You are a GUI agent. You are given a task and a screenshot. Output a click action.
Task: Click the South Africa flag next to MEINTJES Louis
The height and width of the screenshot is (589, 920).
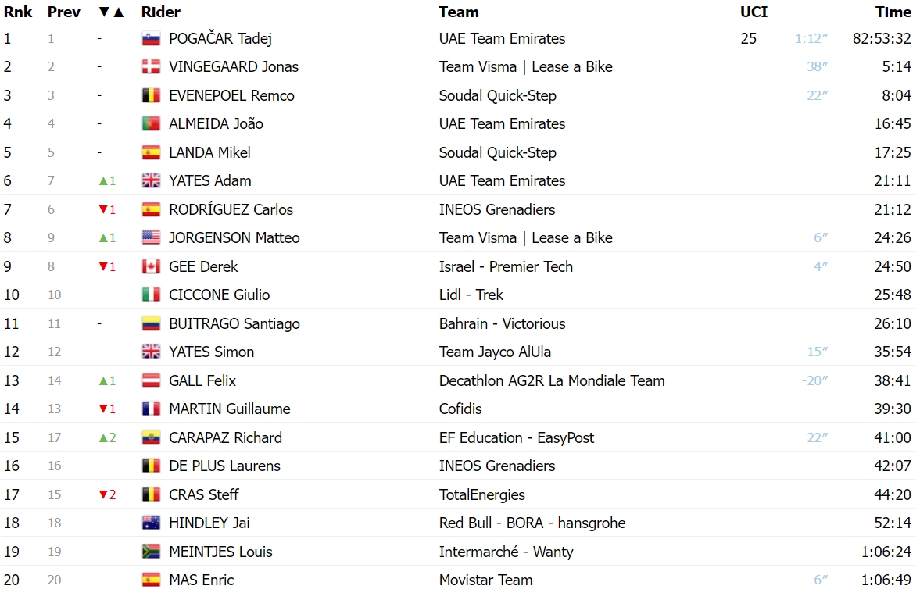(x=152, y=552)
